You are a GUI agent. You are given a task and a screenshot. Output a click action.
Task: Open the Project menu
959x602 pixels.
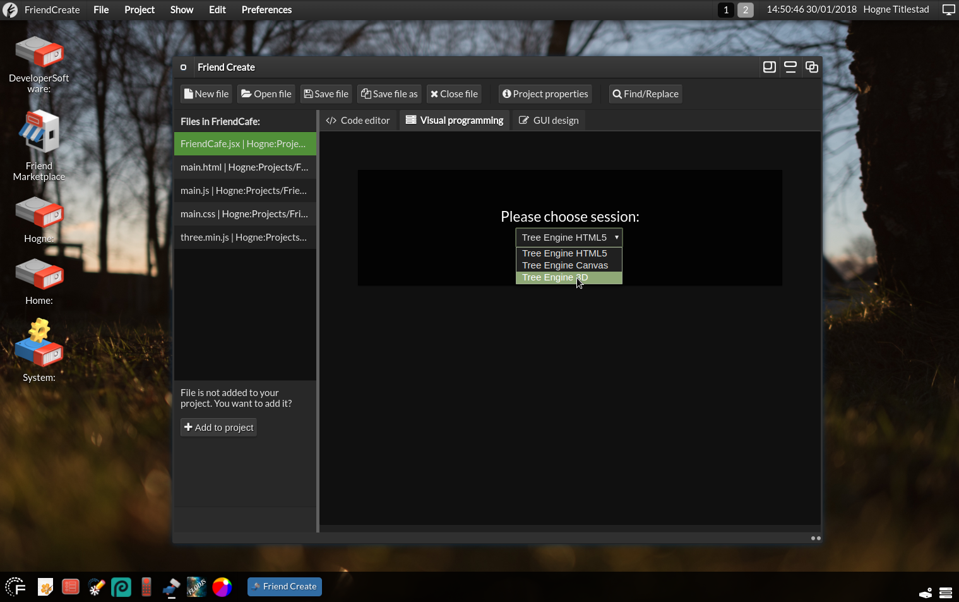tap(139, 9)
